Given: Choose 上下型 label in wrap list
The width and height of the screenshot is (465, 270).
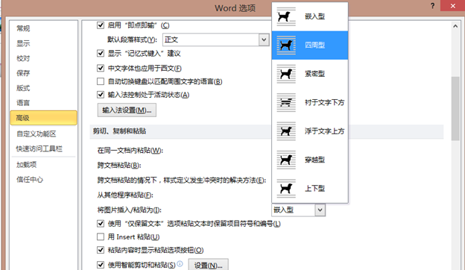Looking at the screenshot, I should pos(315,189).
